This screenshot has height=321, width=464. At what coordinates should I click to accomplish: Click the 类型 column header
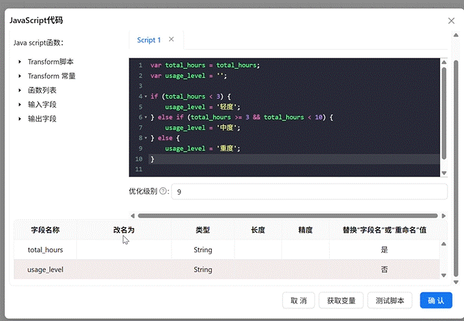pyautogui.click(x=203, y=230)
